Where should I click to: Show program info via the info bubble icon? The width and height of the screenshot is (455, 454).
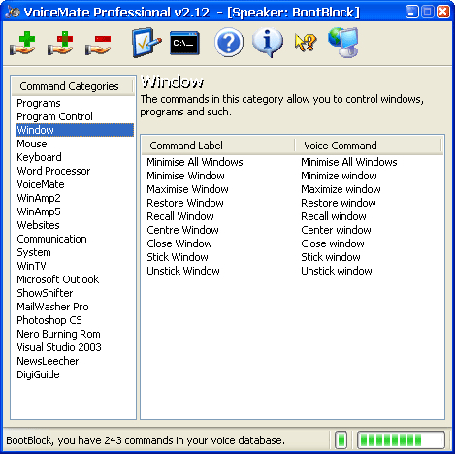[x=268, y=43]
